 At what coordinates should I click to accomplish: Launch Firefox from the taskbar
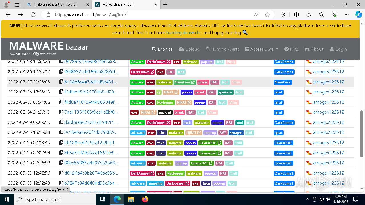(x=145, y=199)
